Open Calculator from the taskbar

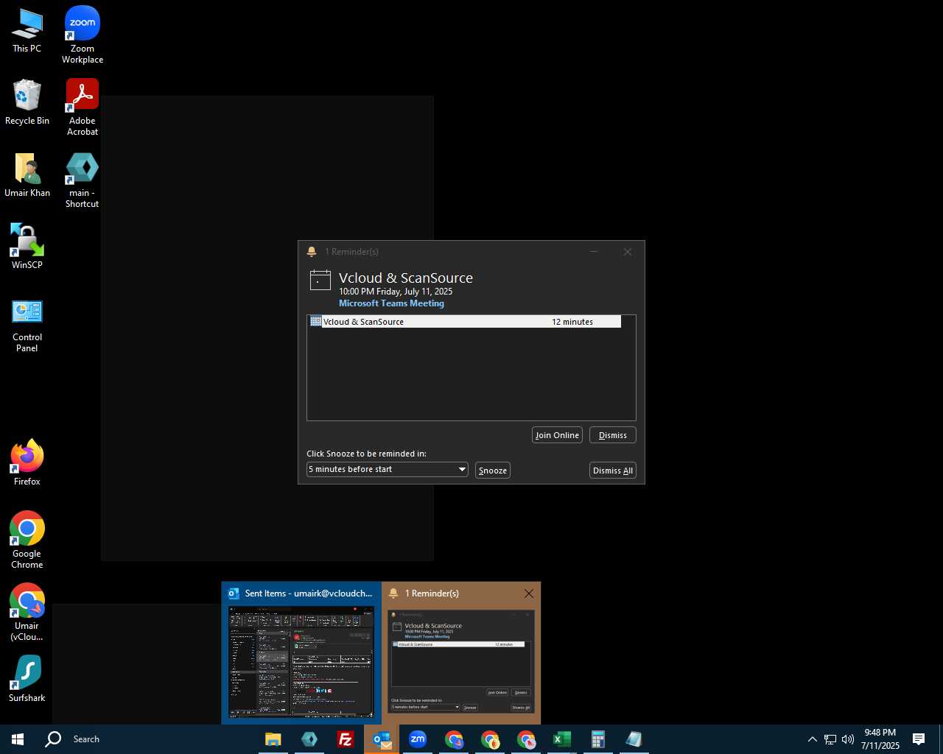[598, 739]
